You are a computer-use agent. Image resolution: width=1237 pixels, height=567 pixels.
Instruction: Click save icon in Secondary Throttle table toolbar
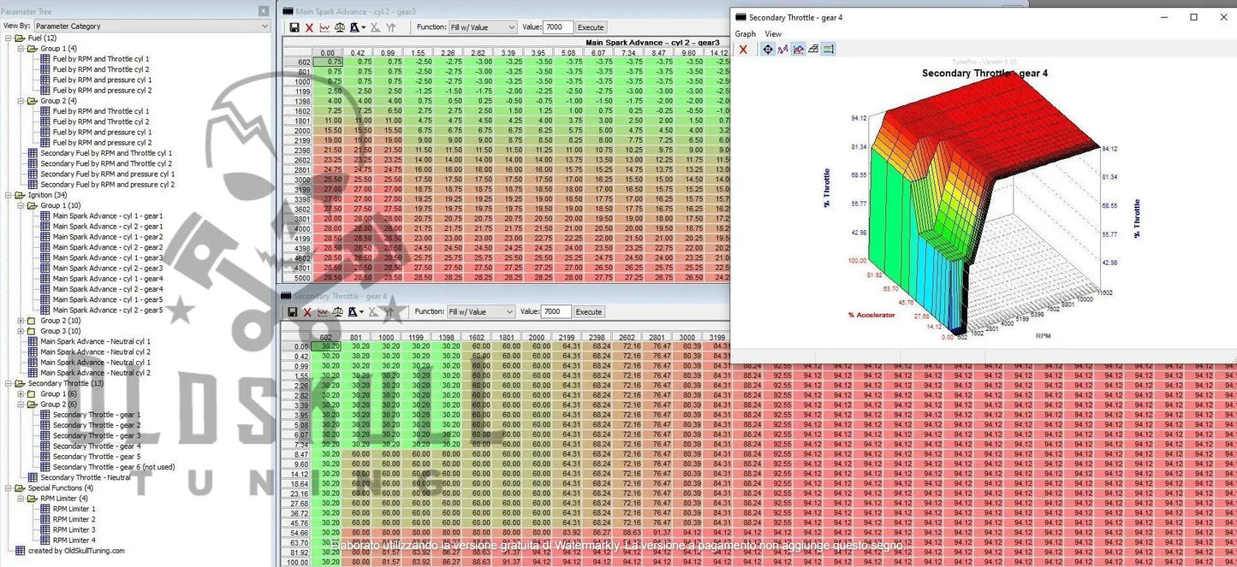click(293, 312)
